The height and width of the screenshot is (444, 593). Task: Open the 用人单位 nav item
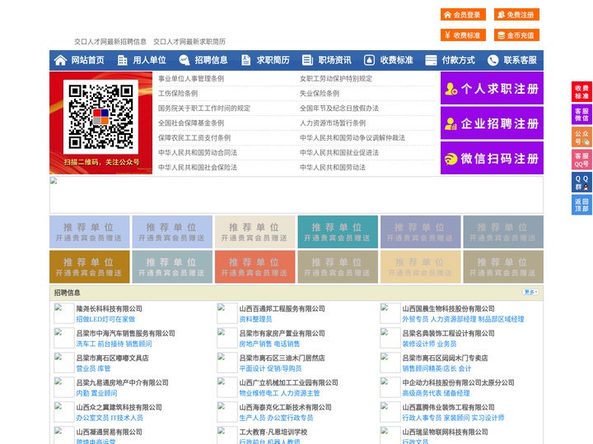tap(149, 60)
